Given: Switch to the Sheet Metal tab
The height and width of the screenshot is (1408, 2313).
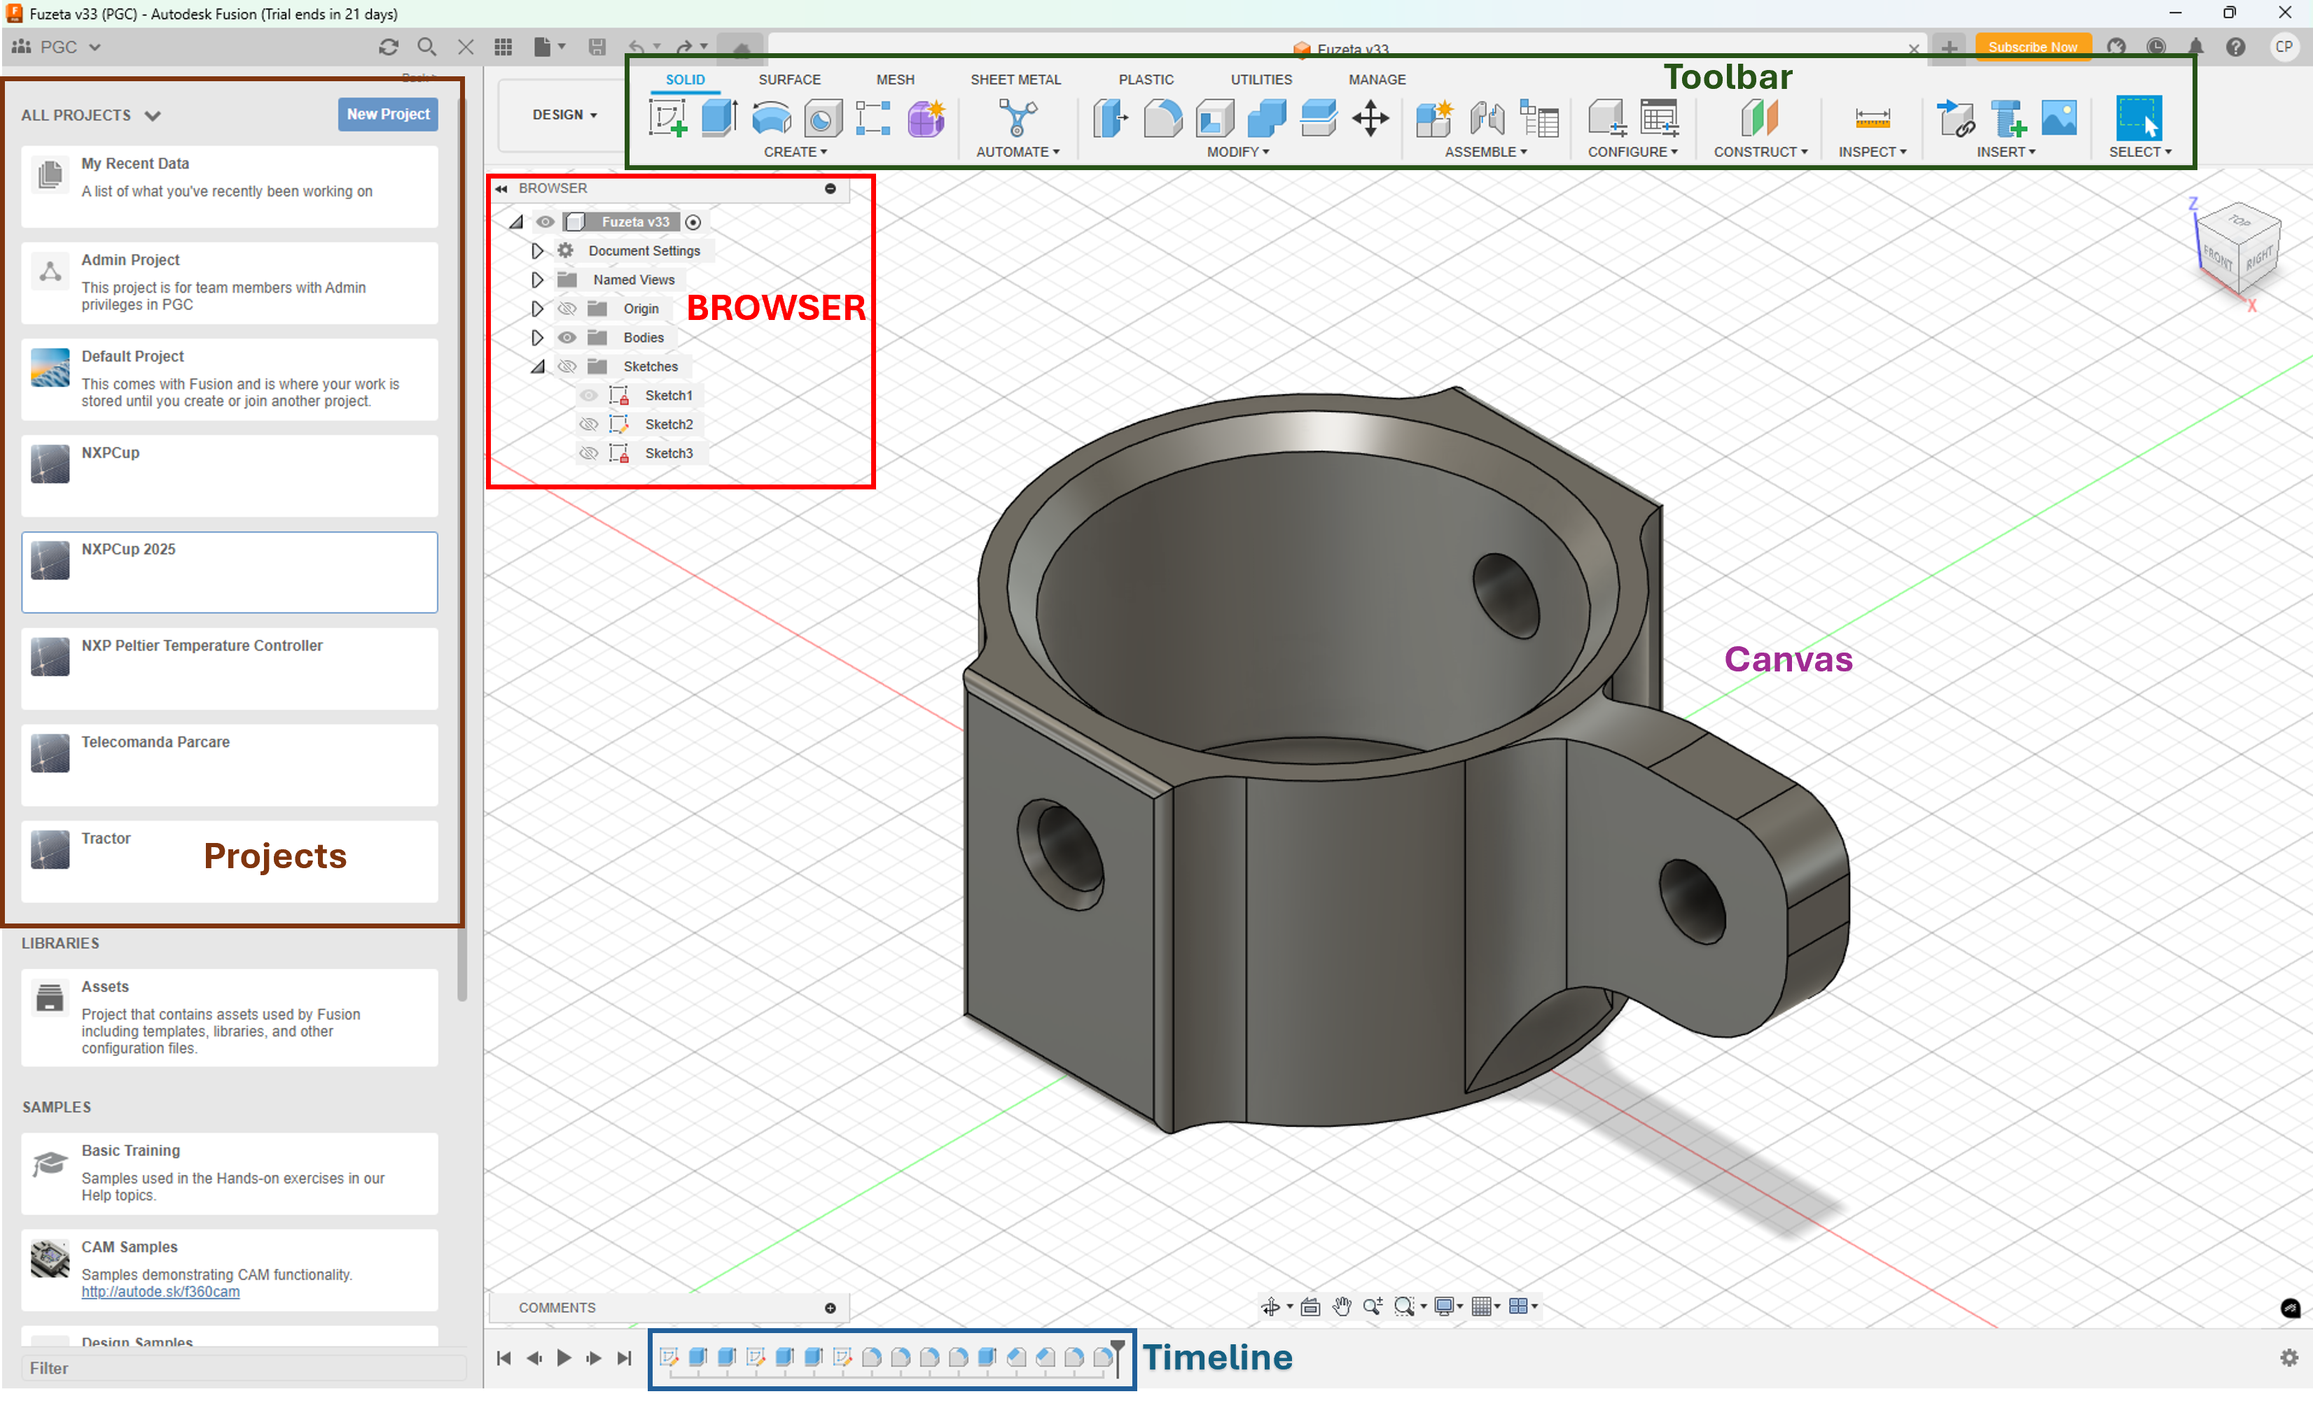Looking at the screenshot, I should coord(1015,80).
